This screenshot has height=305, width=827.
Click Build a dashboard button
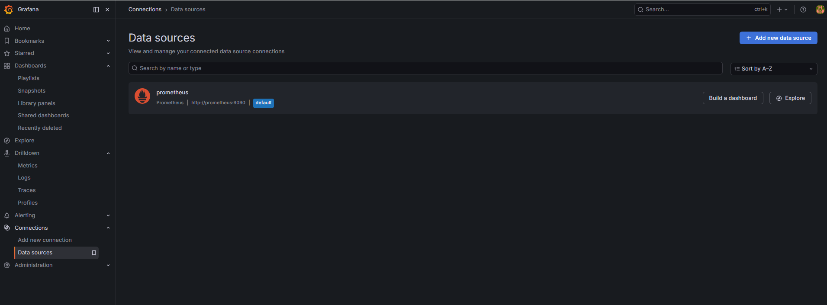click(x=733, y=98)
